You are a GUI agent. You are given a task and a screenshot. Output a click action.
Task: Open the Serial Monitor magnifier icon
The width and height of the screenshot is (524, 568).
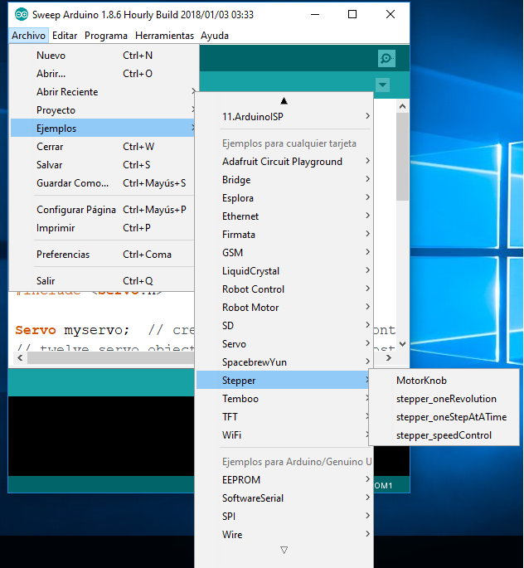[x=386, y=58]
